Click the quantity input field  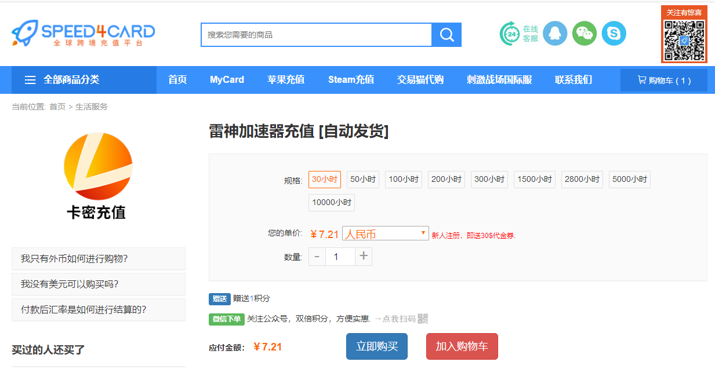coord(340,256)
